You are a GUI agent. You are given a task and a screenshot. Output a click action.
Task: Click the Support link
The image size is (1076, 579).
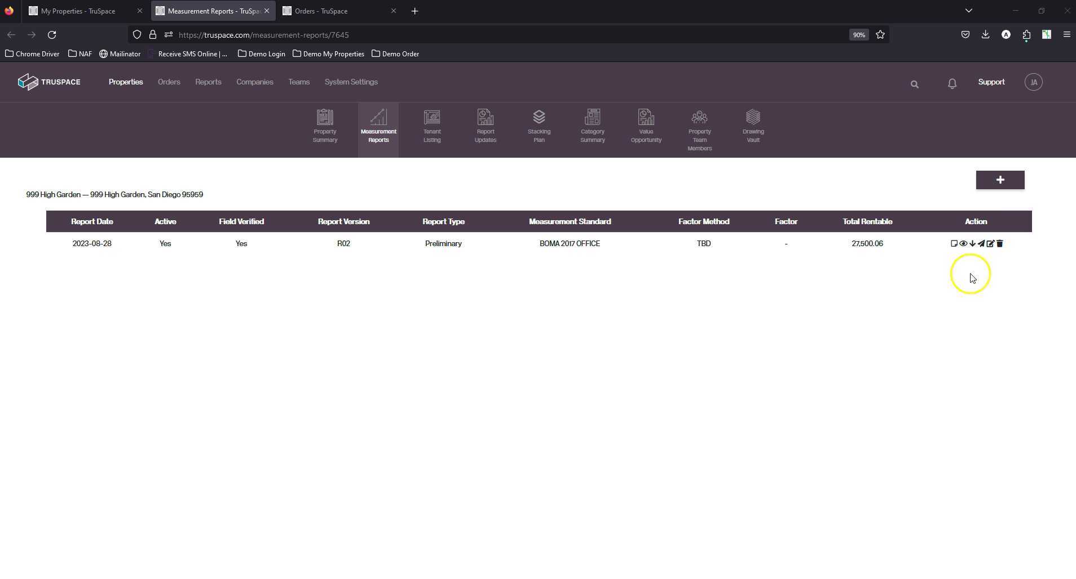pyautogui.click(x=991, y=82)
